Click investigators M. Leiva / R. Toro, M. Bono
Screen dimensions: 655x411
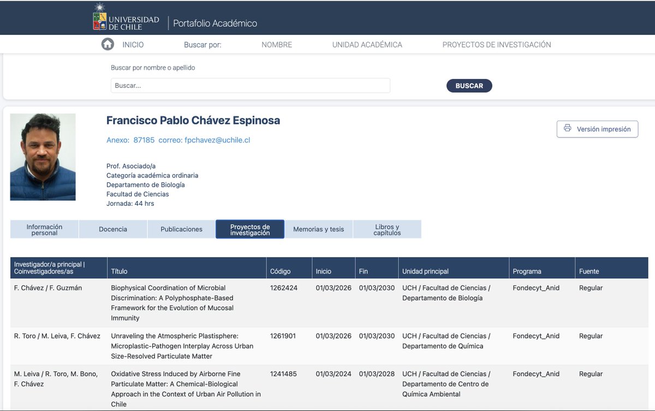coord(56,379)
